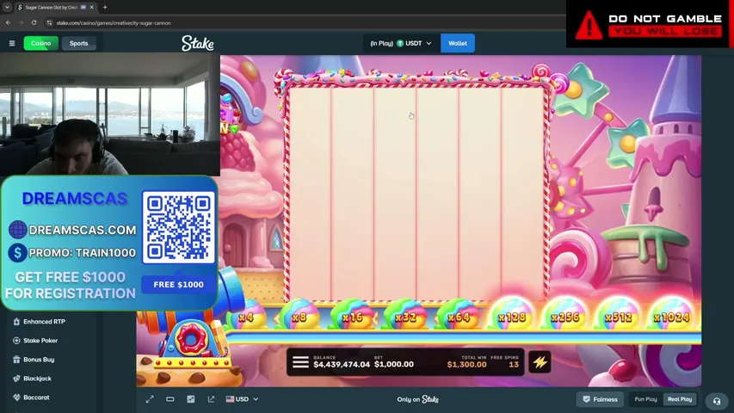Click the bet $1,000.00 value
This screenshot has height=413, width=734.
tap(394, 364)
